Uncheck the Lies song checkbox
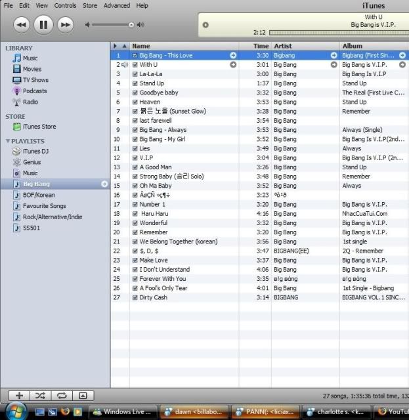The width and height of the screenshot is (409, 420). point(135,149)
